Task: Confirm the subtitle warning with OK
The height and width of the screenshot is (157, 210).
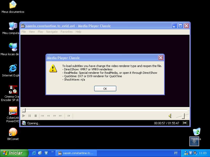Action: click(x=105, y=89)
